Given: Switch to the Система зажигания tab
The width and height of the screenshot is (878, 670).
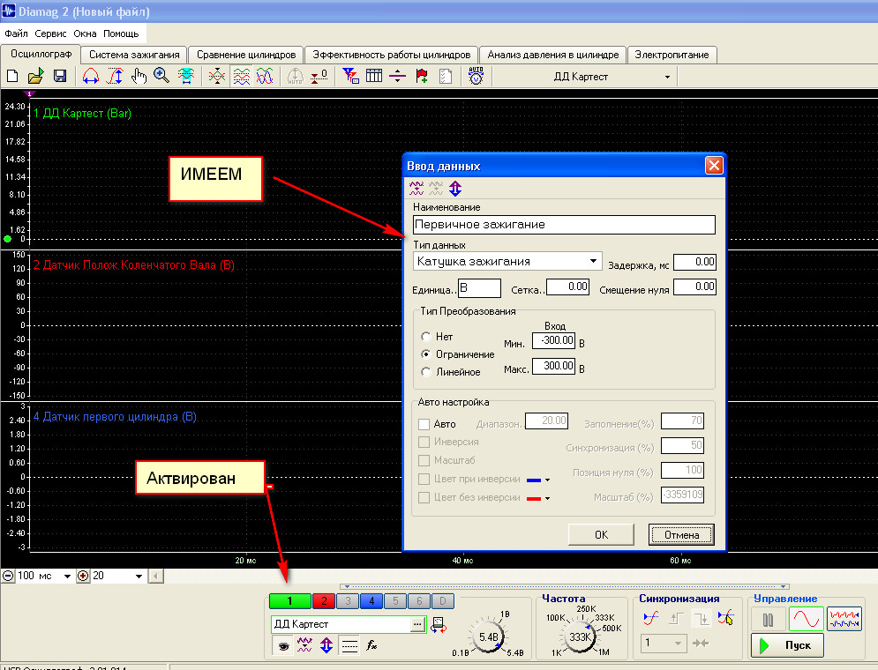Looking at the screenshot, I should tap(134, 55).
